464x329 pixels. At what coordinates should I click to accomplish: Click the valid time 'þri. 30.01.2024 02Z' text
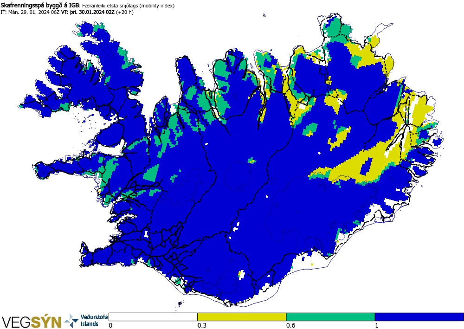coord(92,13)
